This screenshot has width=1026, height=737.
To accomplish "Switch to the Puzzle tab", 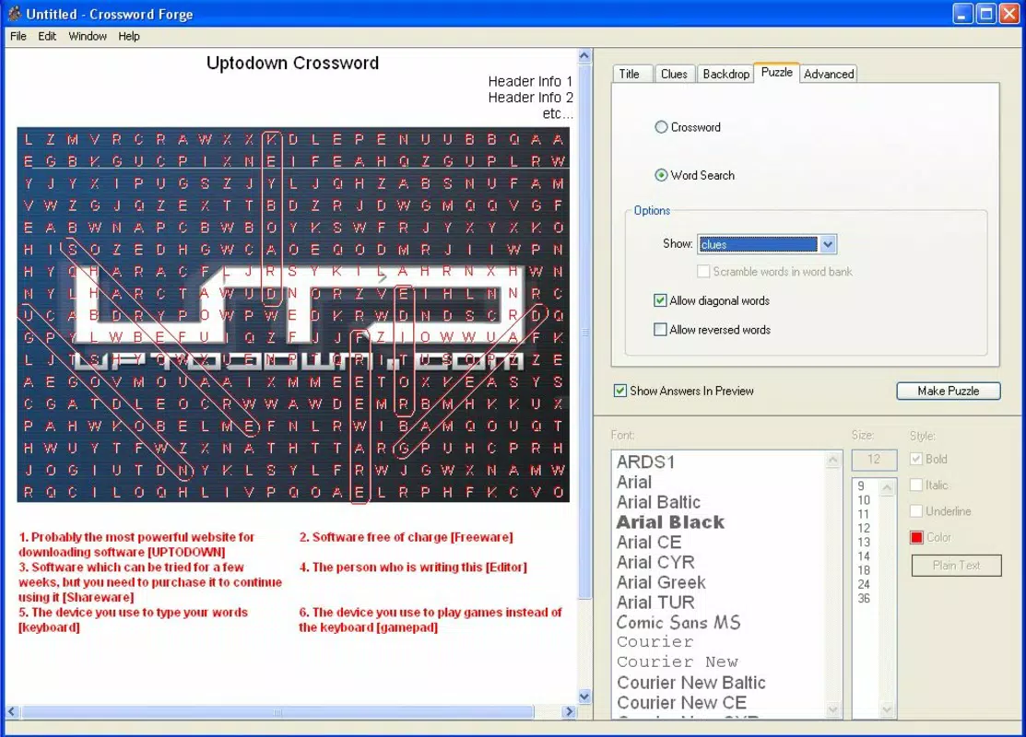I will (x=777, y=73).
